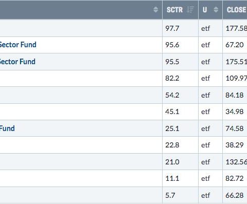Click the U column header label
247x204 pixels.
point(205,10)
